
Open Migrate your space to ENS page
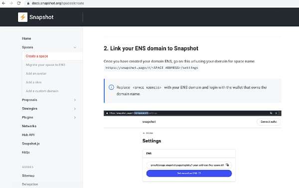click(45, 65)
